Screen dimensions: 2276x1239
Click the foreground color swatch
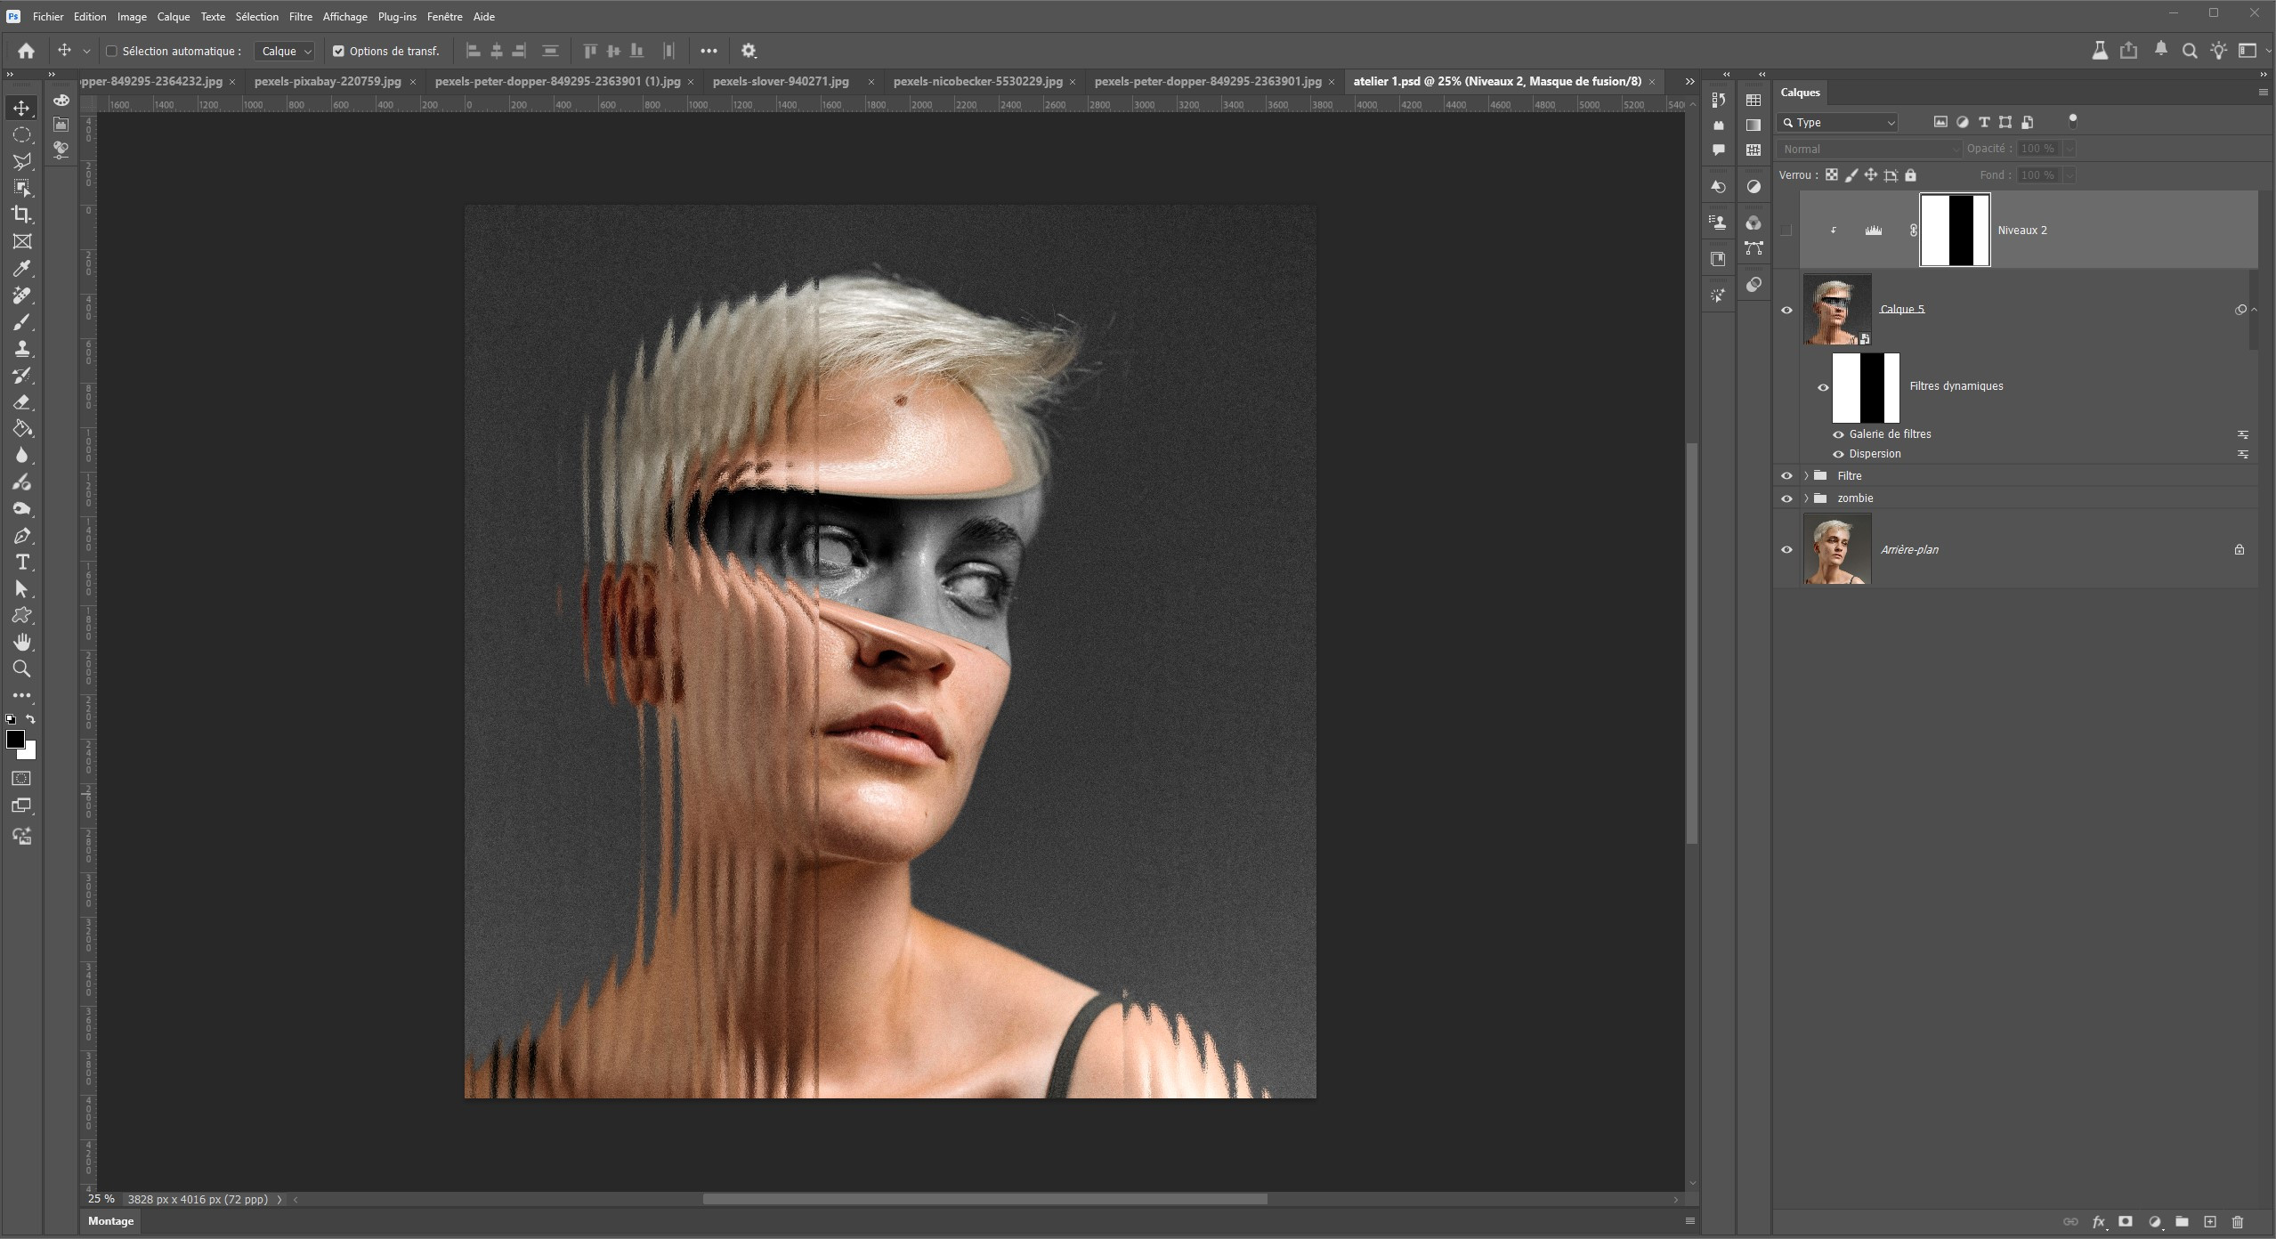pyautogui.click(x=15, y=740)
